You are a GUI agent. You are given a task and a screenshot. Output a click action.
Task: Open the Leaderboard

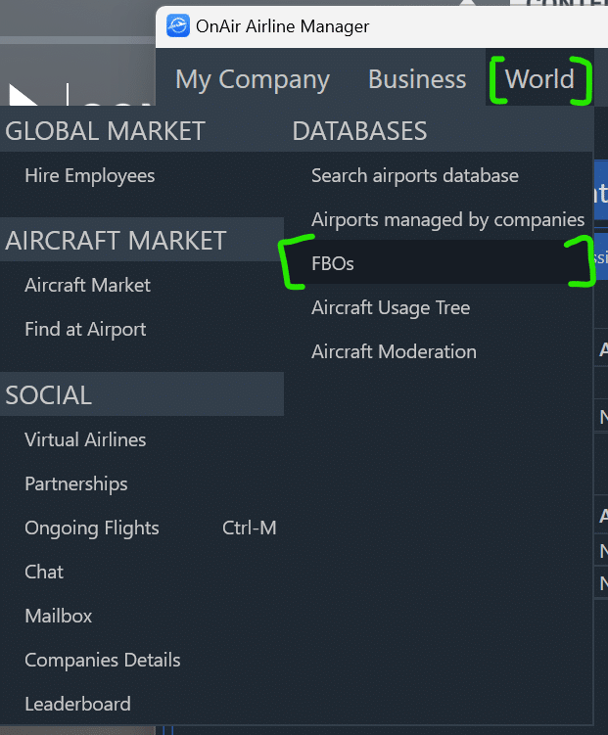[x=77, y=704]
